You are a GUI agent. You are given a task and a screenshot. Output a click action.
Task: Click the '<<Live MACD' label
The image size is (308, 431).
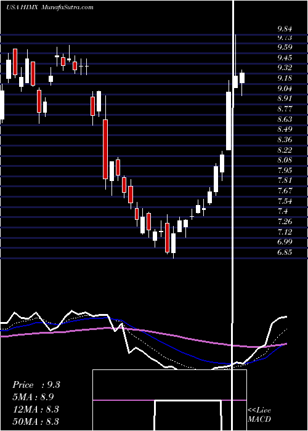259,415
